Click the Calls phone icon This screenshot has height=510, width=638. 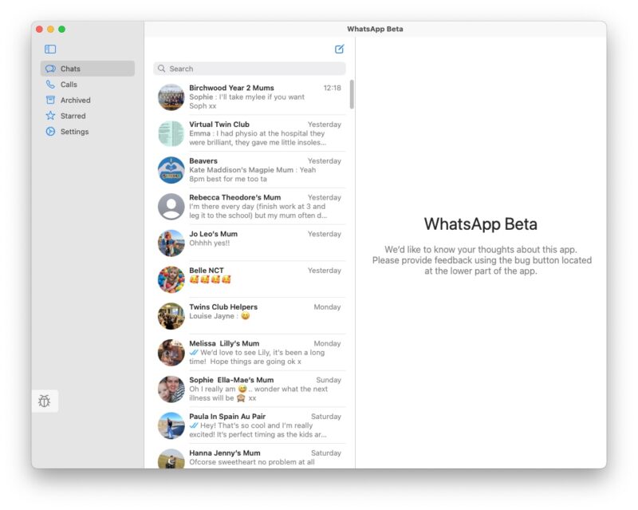click(x=50, y=85)
